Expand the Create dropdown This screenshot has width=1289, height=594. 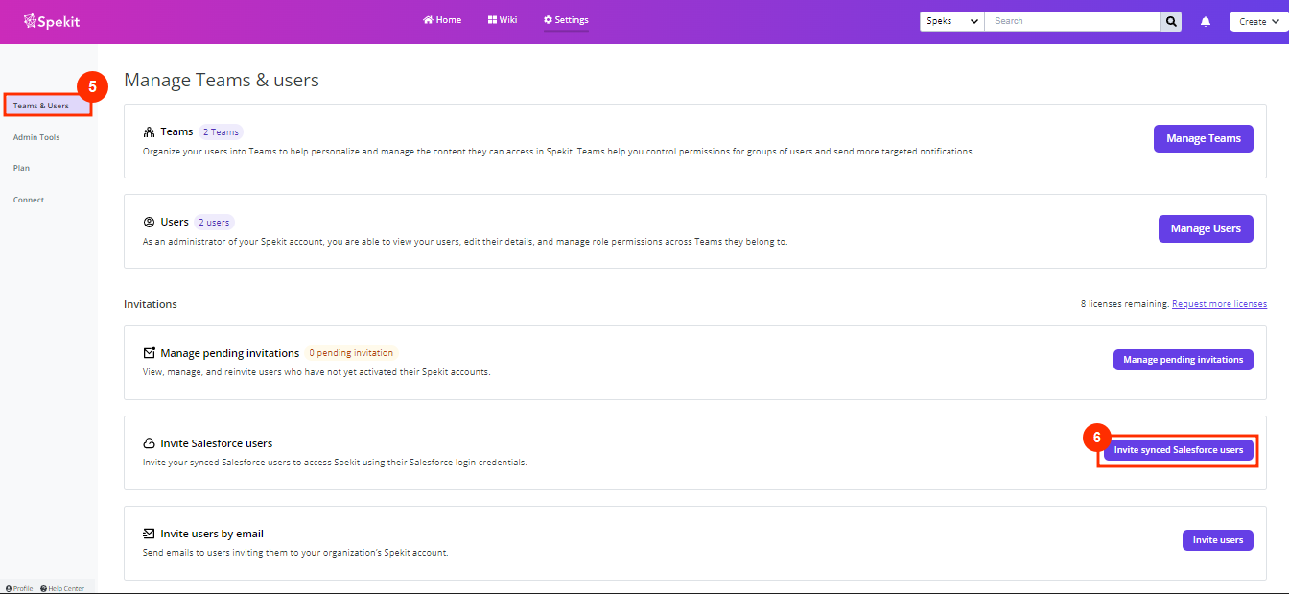click(x=1258, y=21)
